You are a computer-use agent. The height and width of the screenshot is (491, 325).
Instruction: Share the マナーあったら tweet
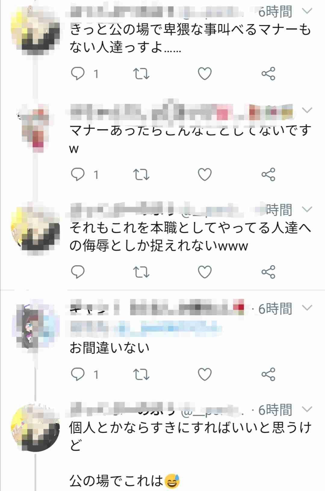[268, 175]
